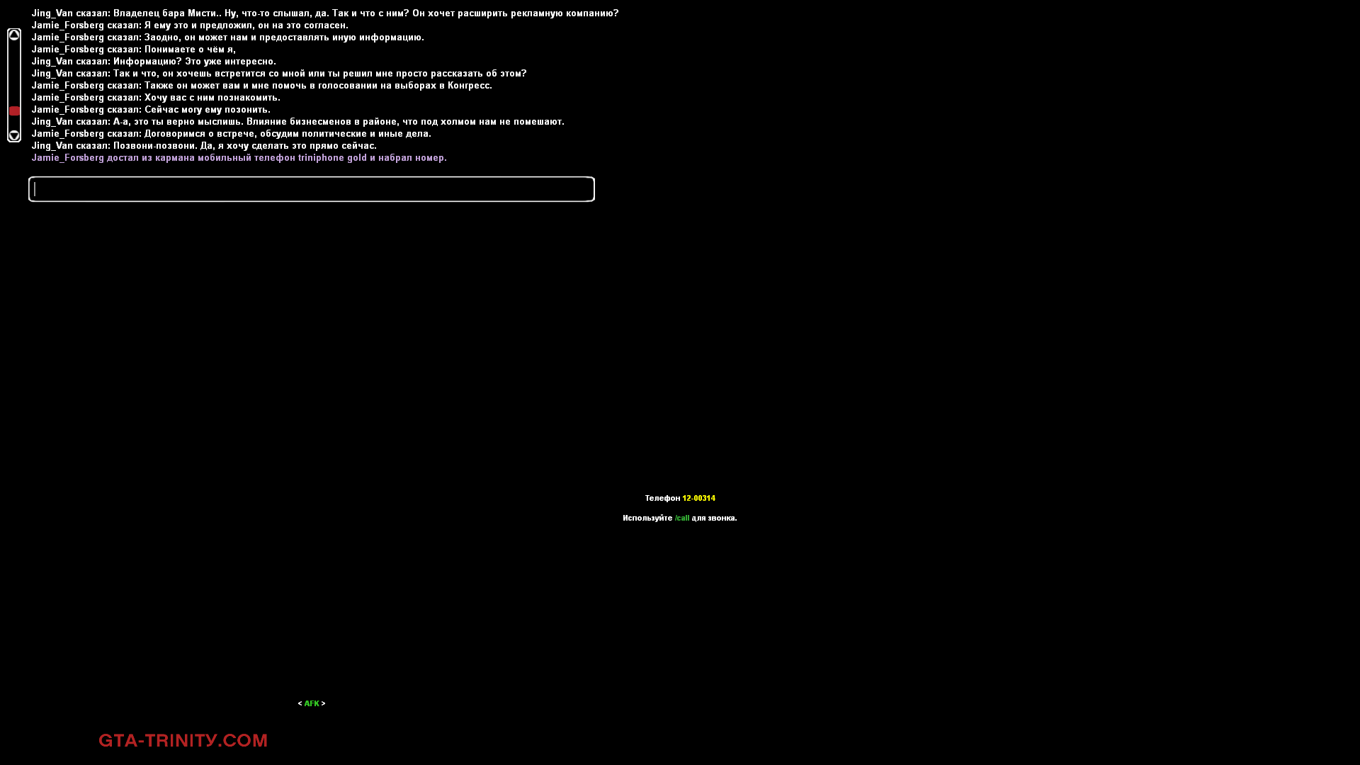Click the green /call command text
Image resolution: width=1360 pixels, height=765 pixels.
[681, 518]
